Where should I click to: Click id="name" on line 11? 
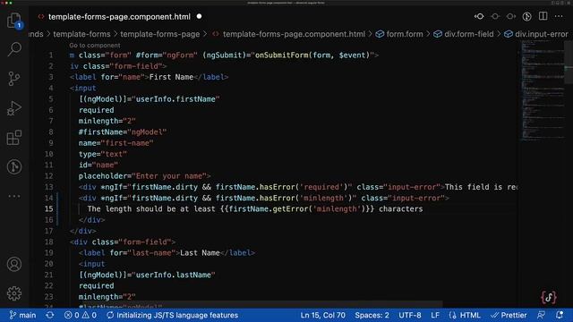(x=98, y=165)
